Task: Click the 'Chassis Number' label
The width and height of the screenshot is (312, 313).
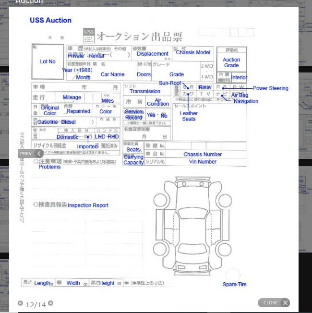Action: pyautogui.click(x=203, y=154)
